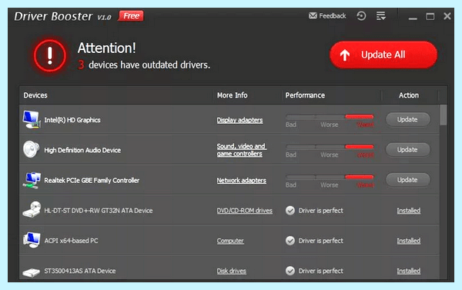The image size is (462, 290).
Task: Minimize the Driver Booster window
Action: point(413,18)
